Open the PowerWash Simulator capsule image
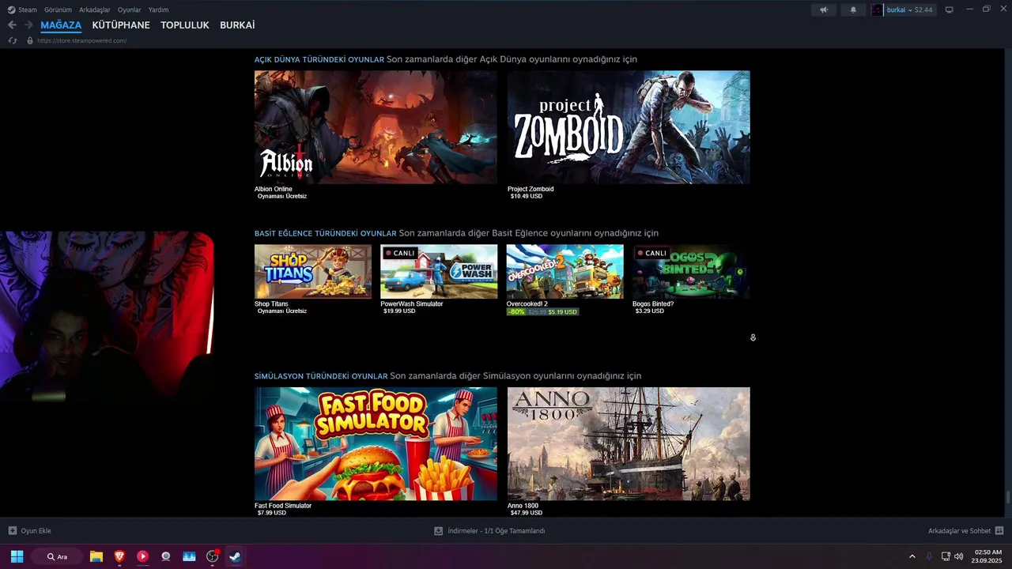The width and height of the screenshot is (1012, 569). point(439,271)
